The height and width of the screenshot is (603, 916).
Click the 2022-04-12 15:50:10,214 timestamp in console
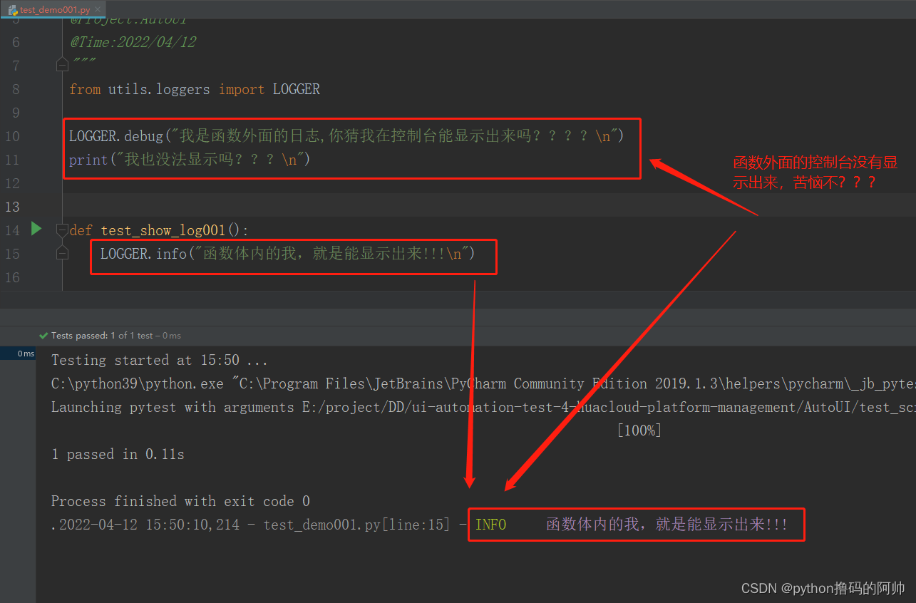(x=150, y=525)
